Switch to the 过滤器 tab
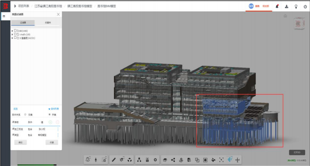310x166 pixels. pyautogui.click(x=23, y=22)
